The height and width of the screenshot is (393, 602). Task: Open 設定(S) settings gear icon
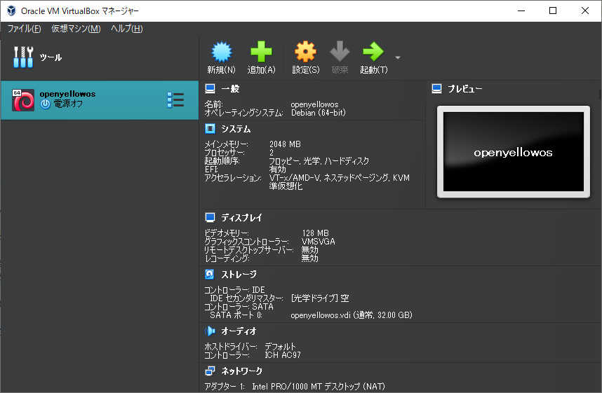305,52
